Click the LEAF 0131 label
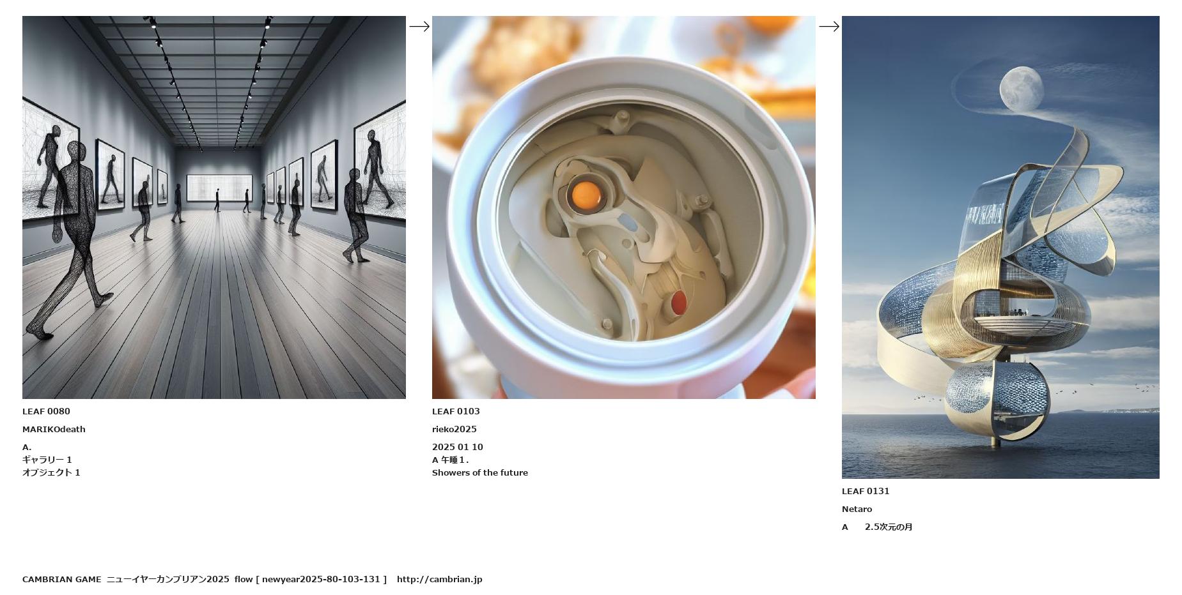Viewport: 1182px width, 595px height. point(866,491)
